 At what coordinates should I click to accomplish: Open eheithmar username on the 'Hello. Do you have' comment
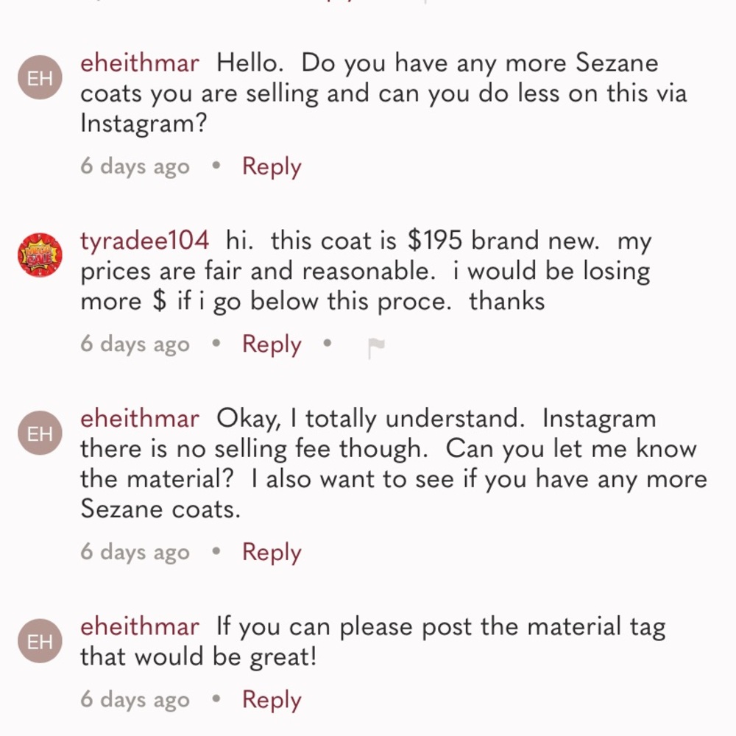139,63
